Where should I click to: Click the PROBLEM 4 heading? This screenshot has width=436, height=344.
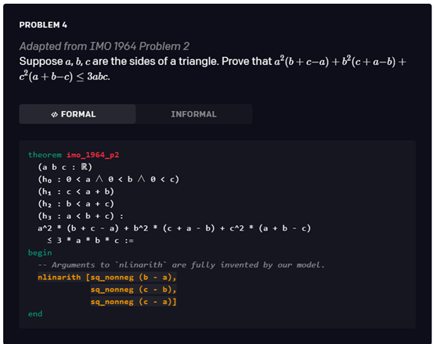tap(43, 25)
